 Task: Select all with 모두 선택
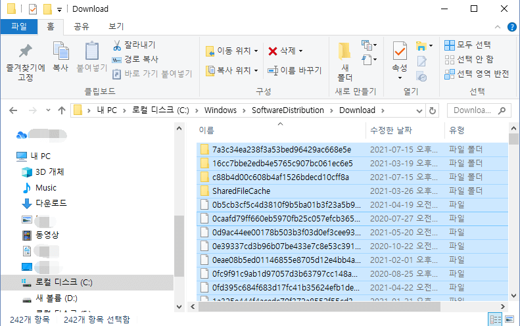(x=467, y=45)
